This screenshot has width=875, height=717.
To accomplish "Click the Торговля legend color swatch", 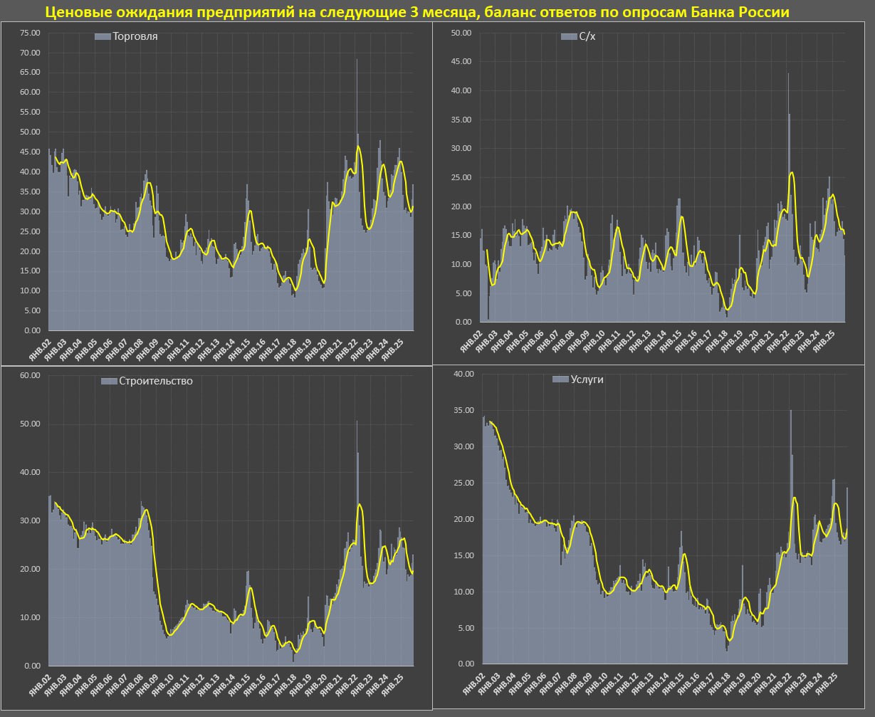I will 103,37.
